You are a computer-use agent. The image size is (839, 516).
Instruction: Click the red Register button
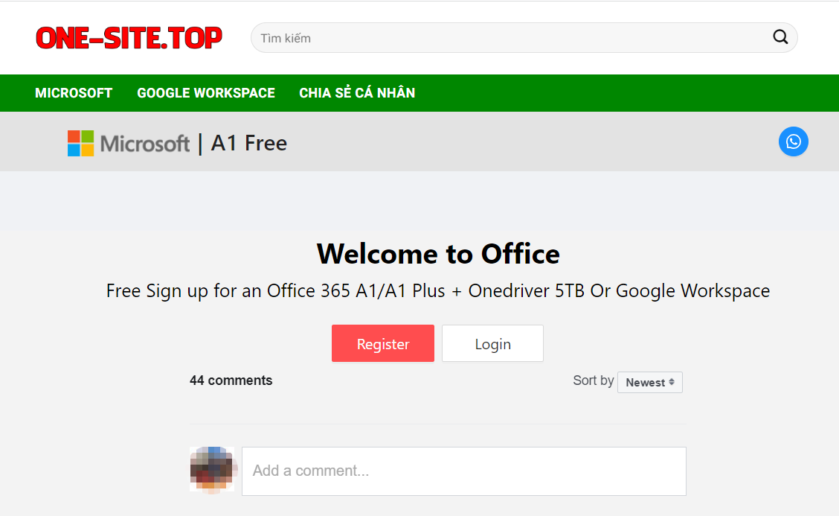click(382, 343)
